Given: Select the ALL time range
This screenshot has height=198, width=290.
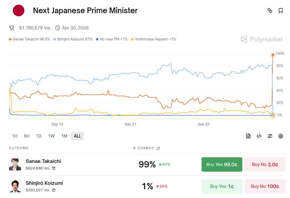Looking at the screenshot, I should pyautogui.click(x=77, y=136).
